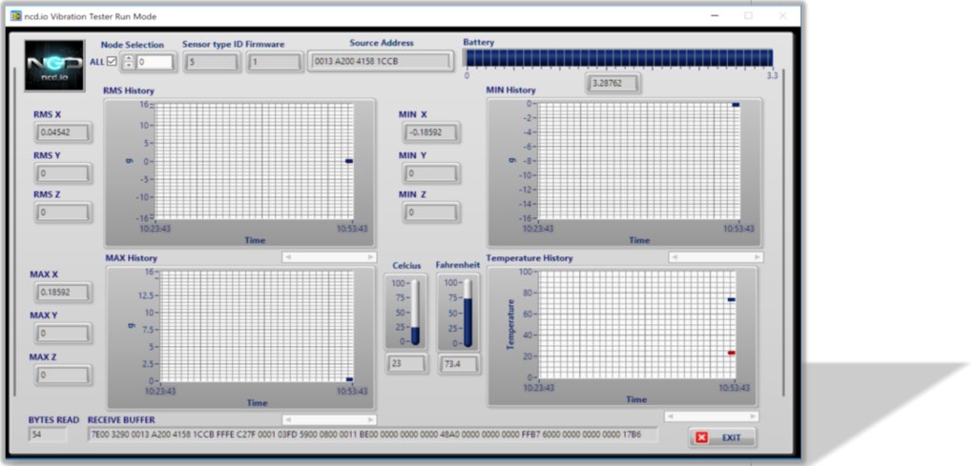Viewport: 977px width, 466px height.
Task: Click the Sensor type ID field
Action: click(x=212, y=62)
